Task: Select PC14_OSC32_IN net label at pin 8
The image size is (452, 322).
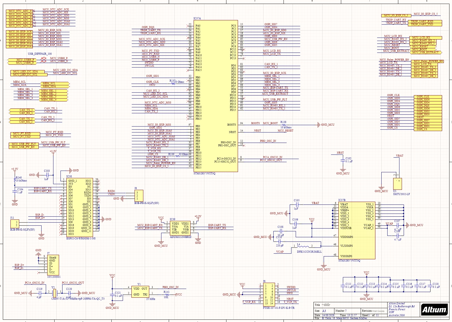Action: click(x=273, y=157)
